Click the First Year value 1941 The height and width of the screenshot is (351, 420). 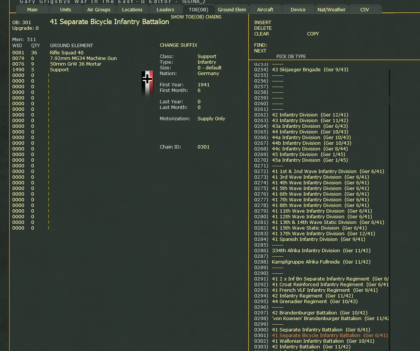203,85
